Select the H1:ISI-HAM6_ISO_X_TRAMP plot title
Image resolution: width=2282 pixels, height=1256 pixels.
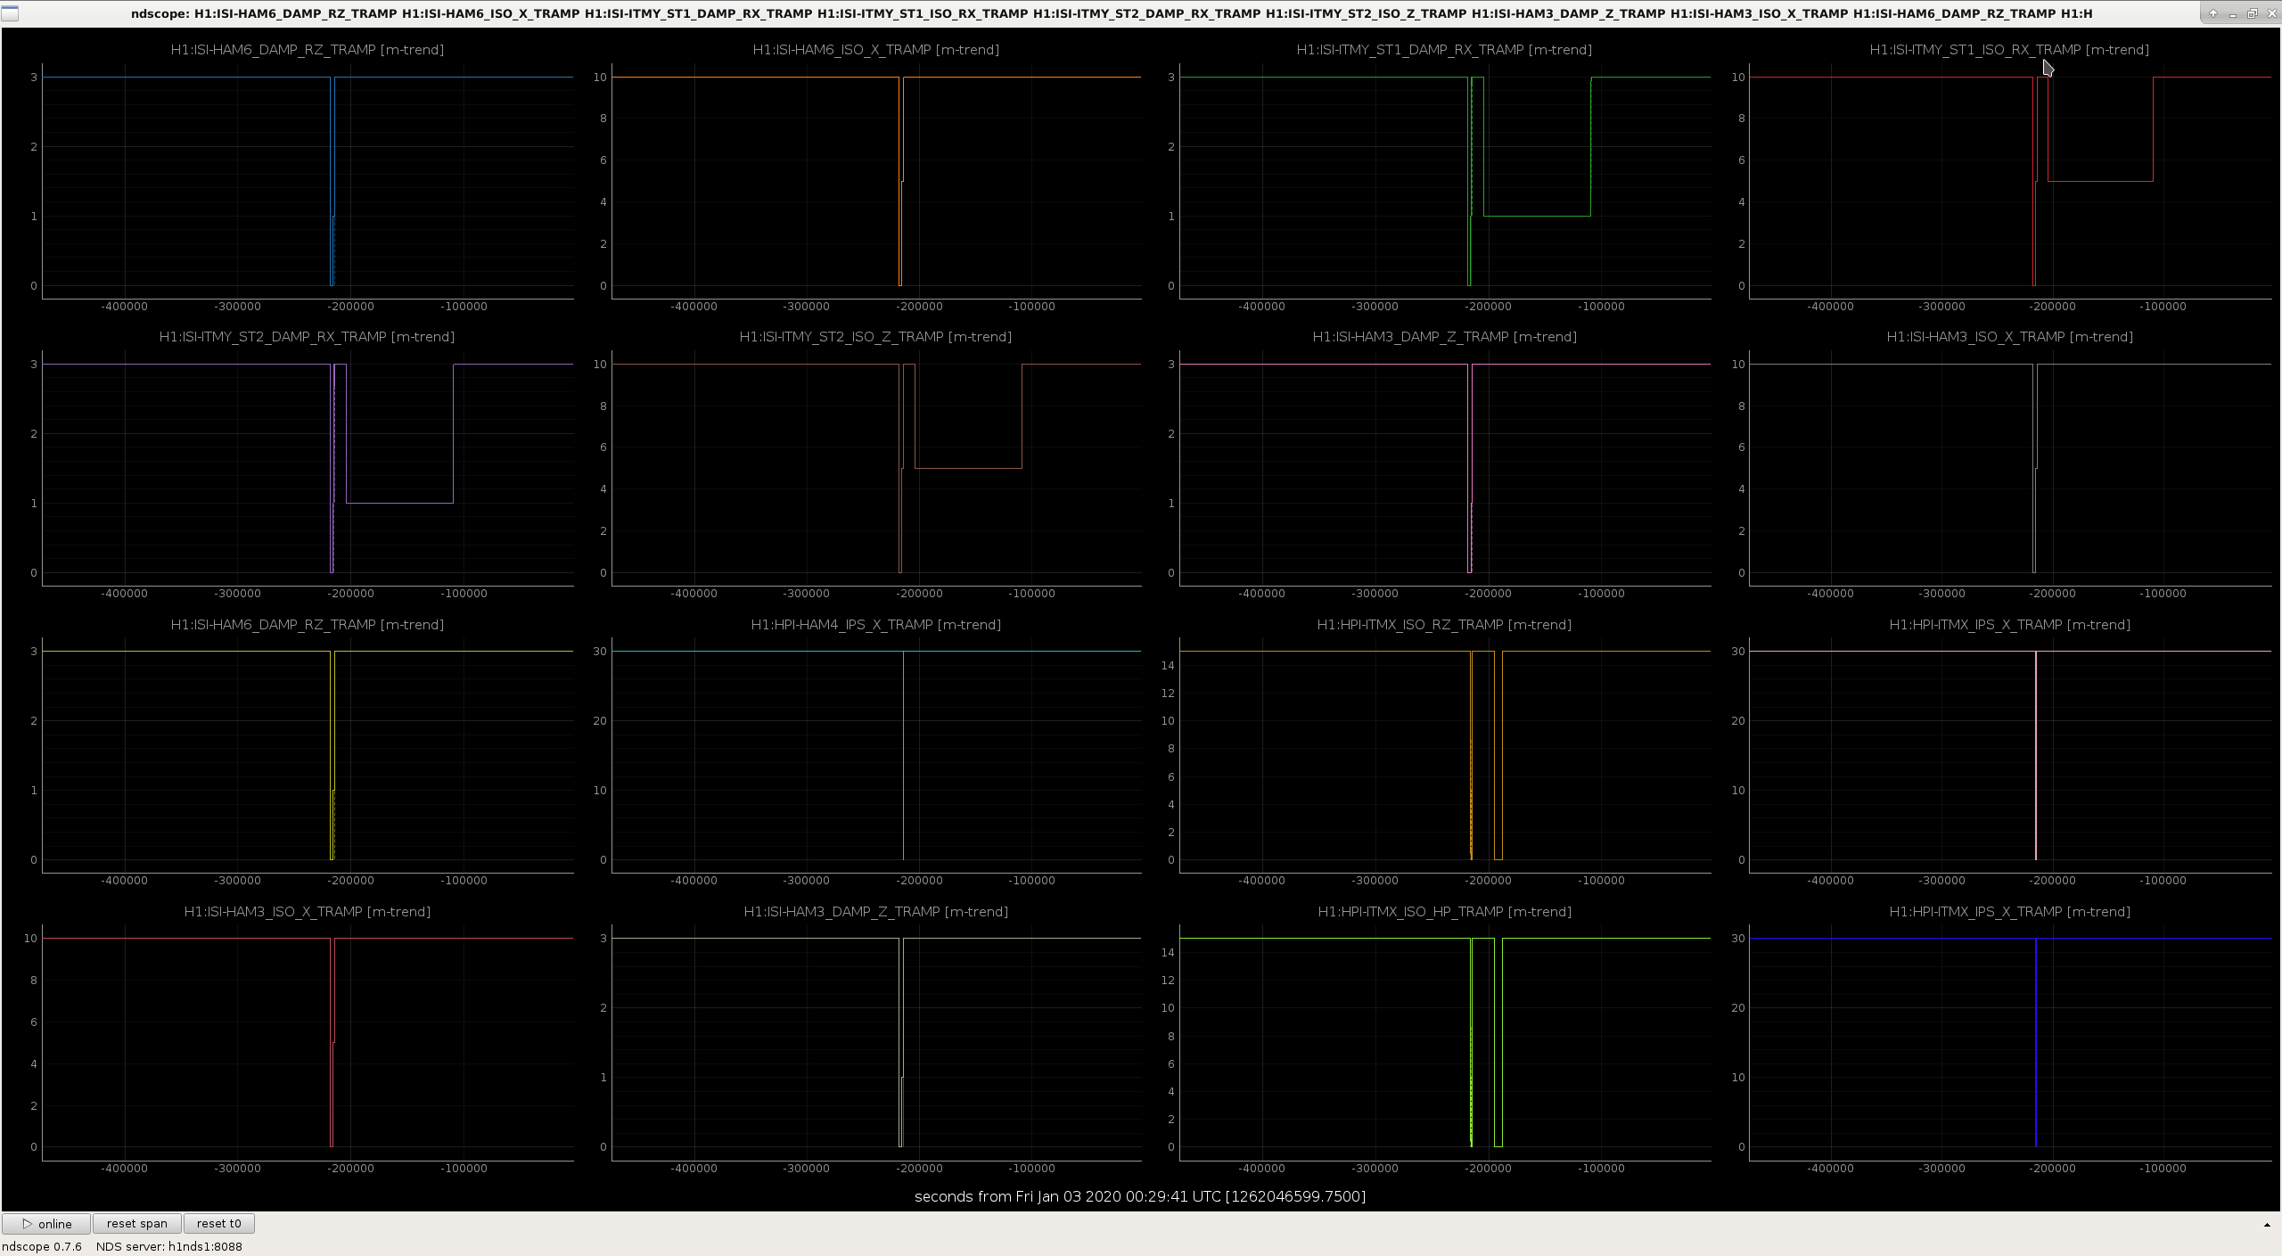pyautogui.click(x=875, y=50)
